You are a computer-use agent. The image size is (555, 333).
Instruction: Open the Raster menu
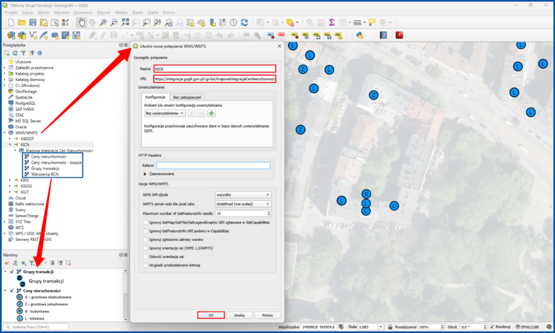pyautogui.click(x=138, y=12)
